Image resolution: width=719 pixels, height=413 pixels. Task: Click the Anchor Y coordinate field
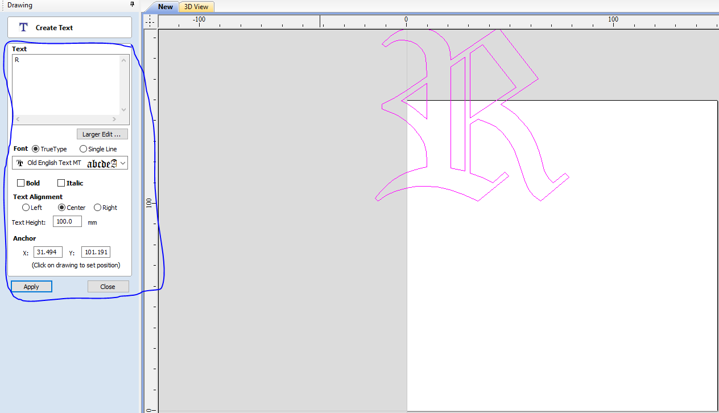(x=95, y=251)
